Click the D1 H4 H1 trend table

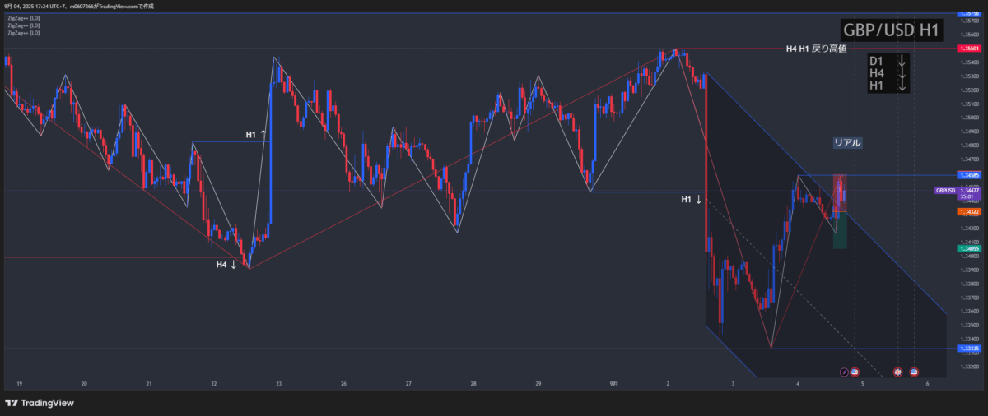pos(888,73)
